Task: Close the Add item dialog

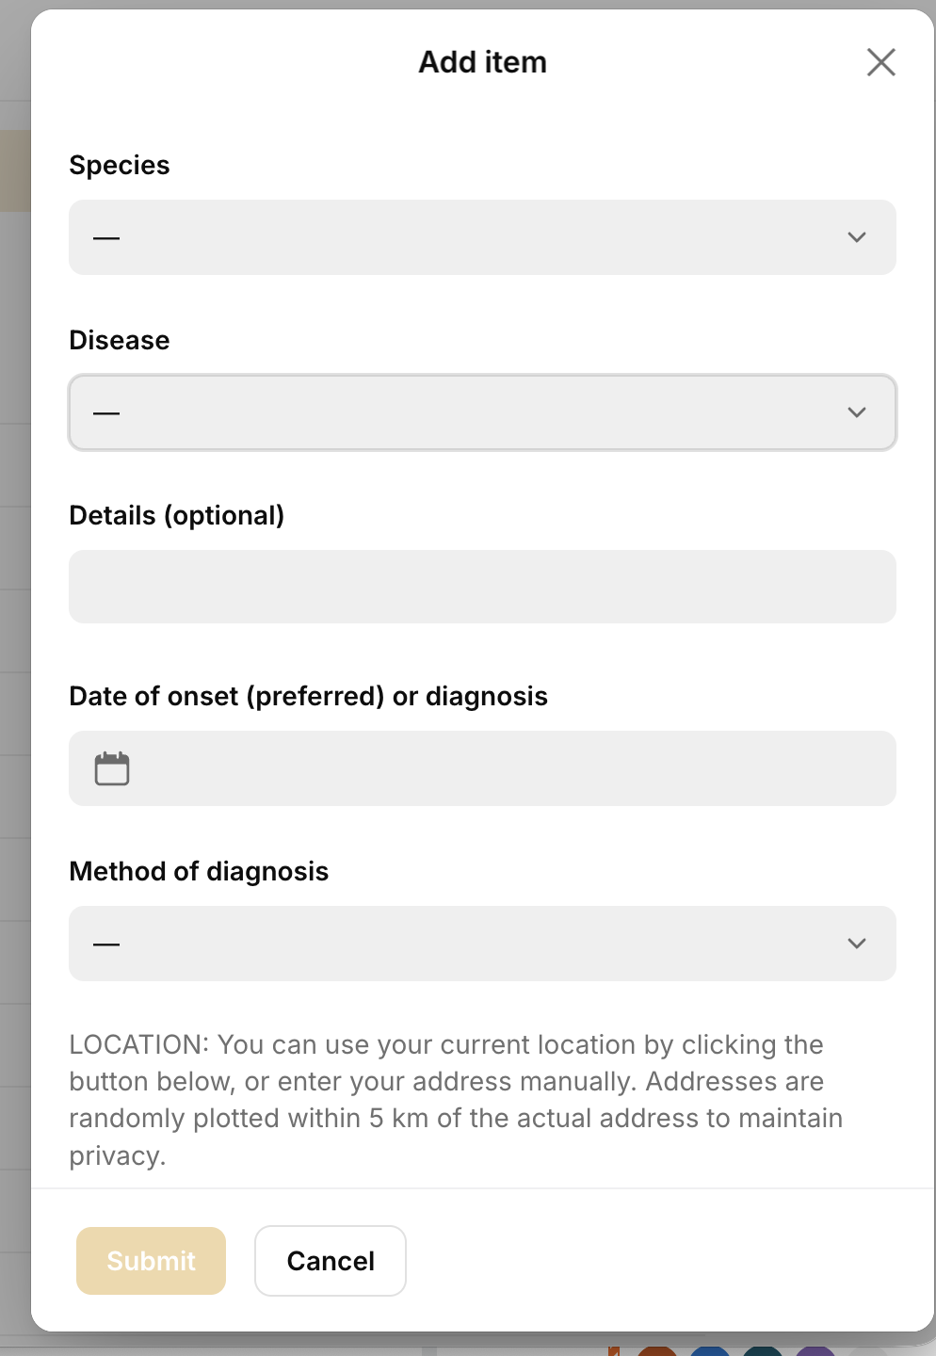Action: 880,62
